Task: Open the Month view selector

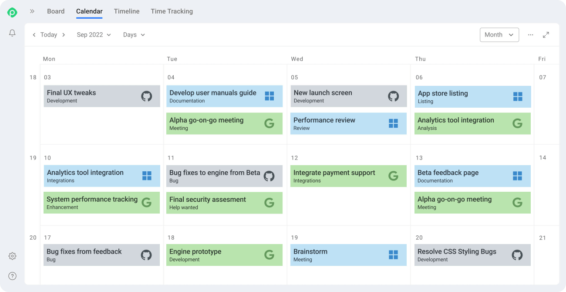Action: pyautogui.click(x=499, y=35)
